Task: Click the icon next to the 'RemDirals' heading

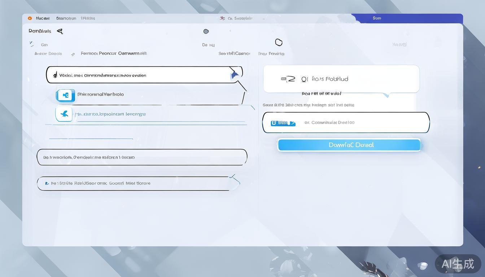Action: 60,31
